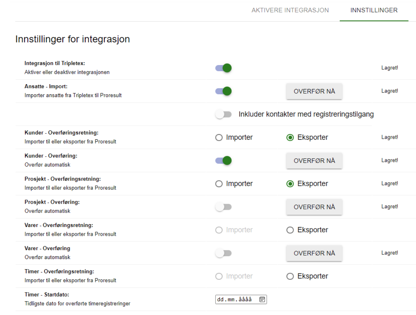Screen dimensions: 416x315
Task: Click the Integrasjon til Tripletex label
Action: point(55,63)
